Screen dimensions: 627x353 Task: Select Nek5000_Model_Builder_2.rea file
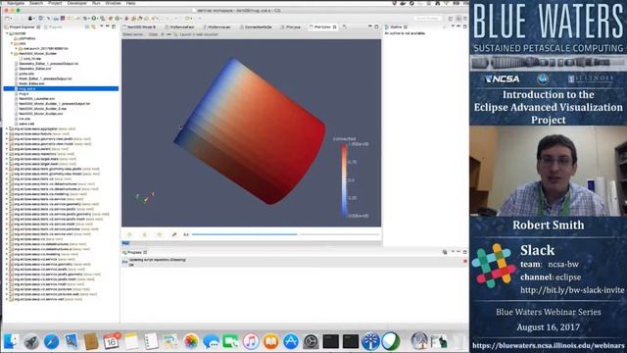click(42, 109)
